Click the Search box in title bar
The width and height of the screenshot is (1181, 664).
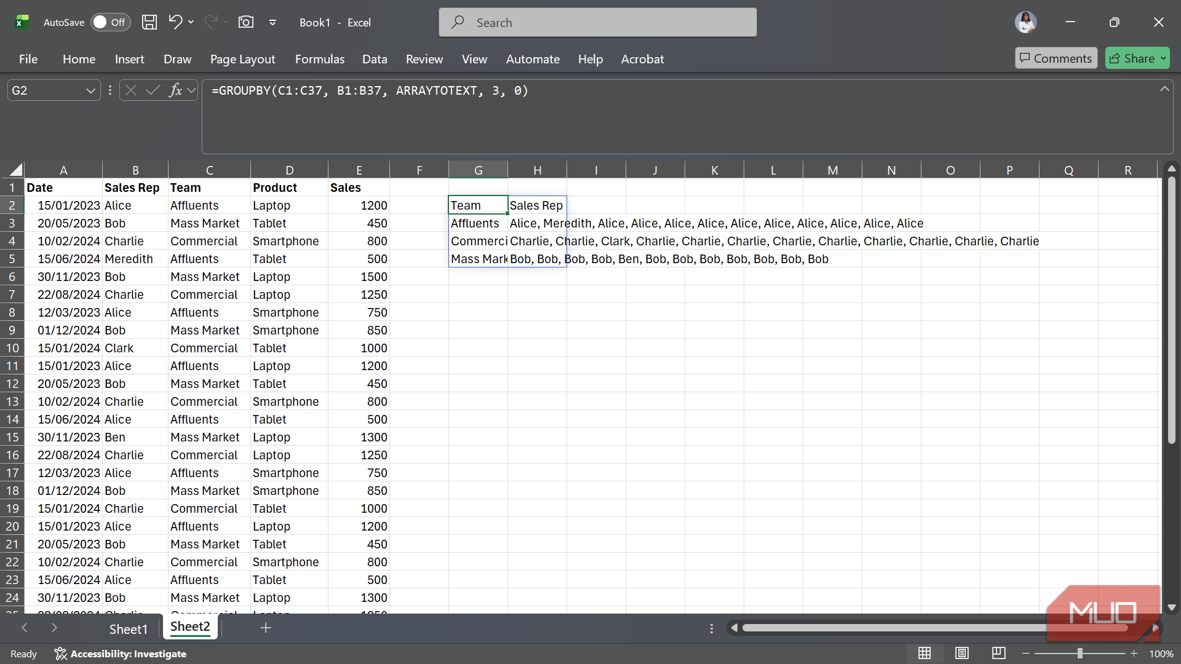click(x=597, y=23)
